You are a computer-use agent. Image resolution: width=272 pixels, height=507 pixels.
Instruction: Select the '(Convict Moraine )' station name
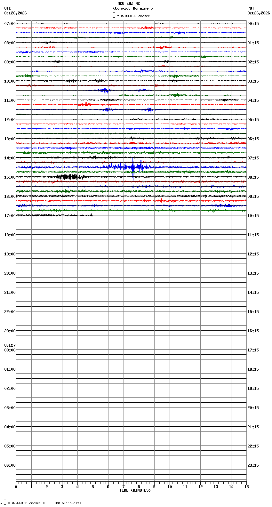click(133, 8)
